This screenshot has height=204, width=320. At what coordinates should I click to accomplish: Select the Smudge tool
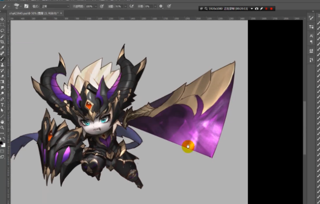point(2,88)
